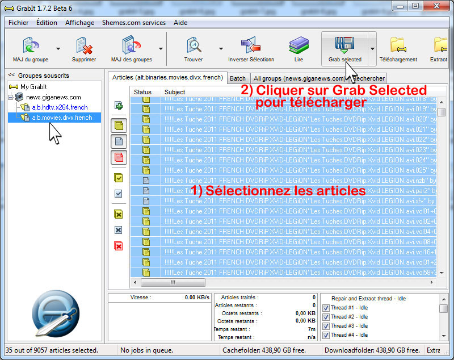Click 'Repair and Extract thread - Idle' entry
This screenshot has height=360, width=454.
[x=368, y=299]
